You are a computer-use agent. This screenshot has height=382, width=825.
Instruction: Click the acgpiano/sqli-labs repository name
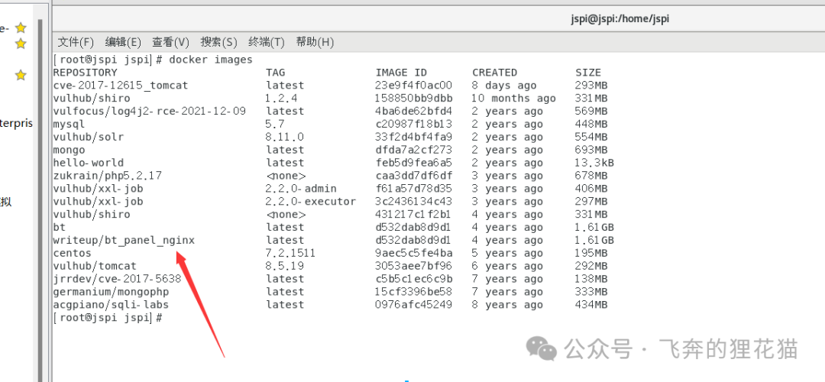111,305
